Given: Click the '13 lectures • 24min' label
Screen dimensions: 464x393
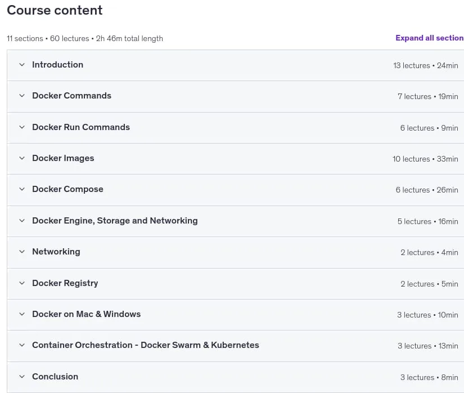Looking at the screenshot, I should tap(426, 65).
